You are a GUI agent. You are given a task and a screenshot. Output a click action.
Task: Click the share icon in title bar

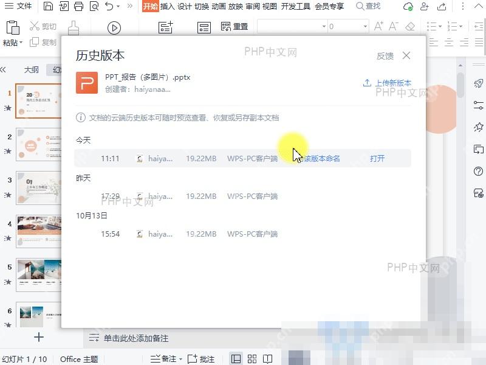point(442,6)
